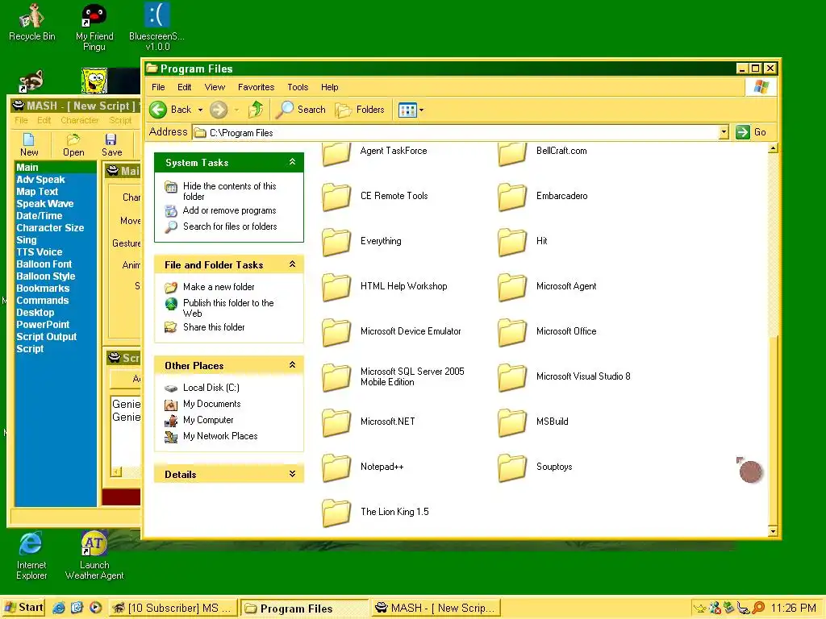This screenshot has height=619, width=826.
Task: Collapse the System Tasks panel
Action: tap(292, 162)
